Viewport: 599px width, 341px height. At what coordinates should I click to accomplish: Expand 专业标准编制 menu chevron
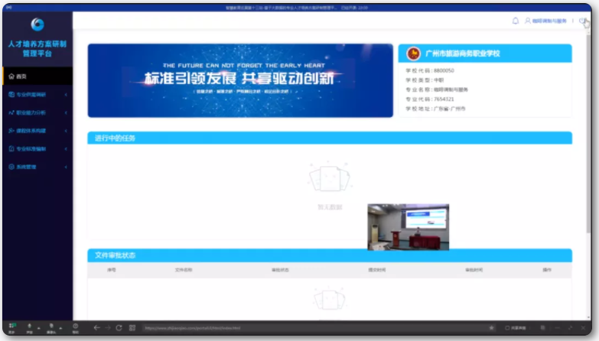point(66,148)
